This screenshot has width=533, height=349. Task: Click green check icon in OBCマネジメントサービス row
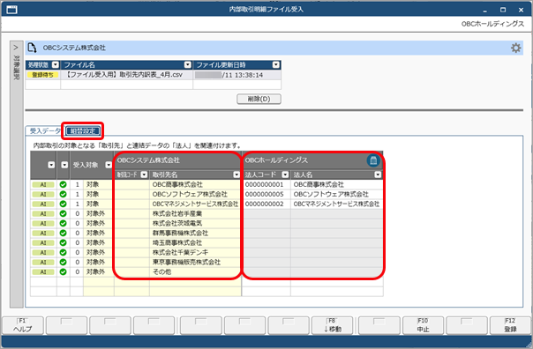(63, 204)
